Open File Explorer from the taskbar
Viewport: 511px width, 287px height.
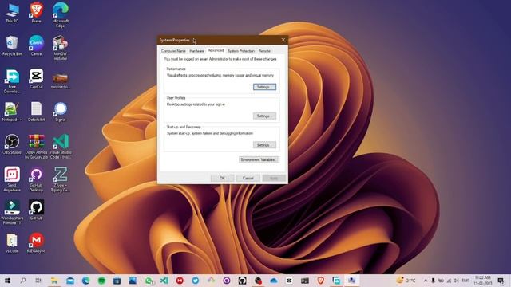(54, 281)
